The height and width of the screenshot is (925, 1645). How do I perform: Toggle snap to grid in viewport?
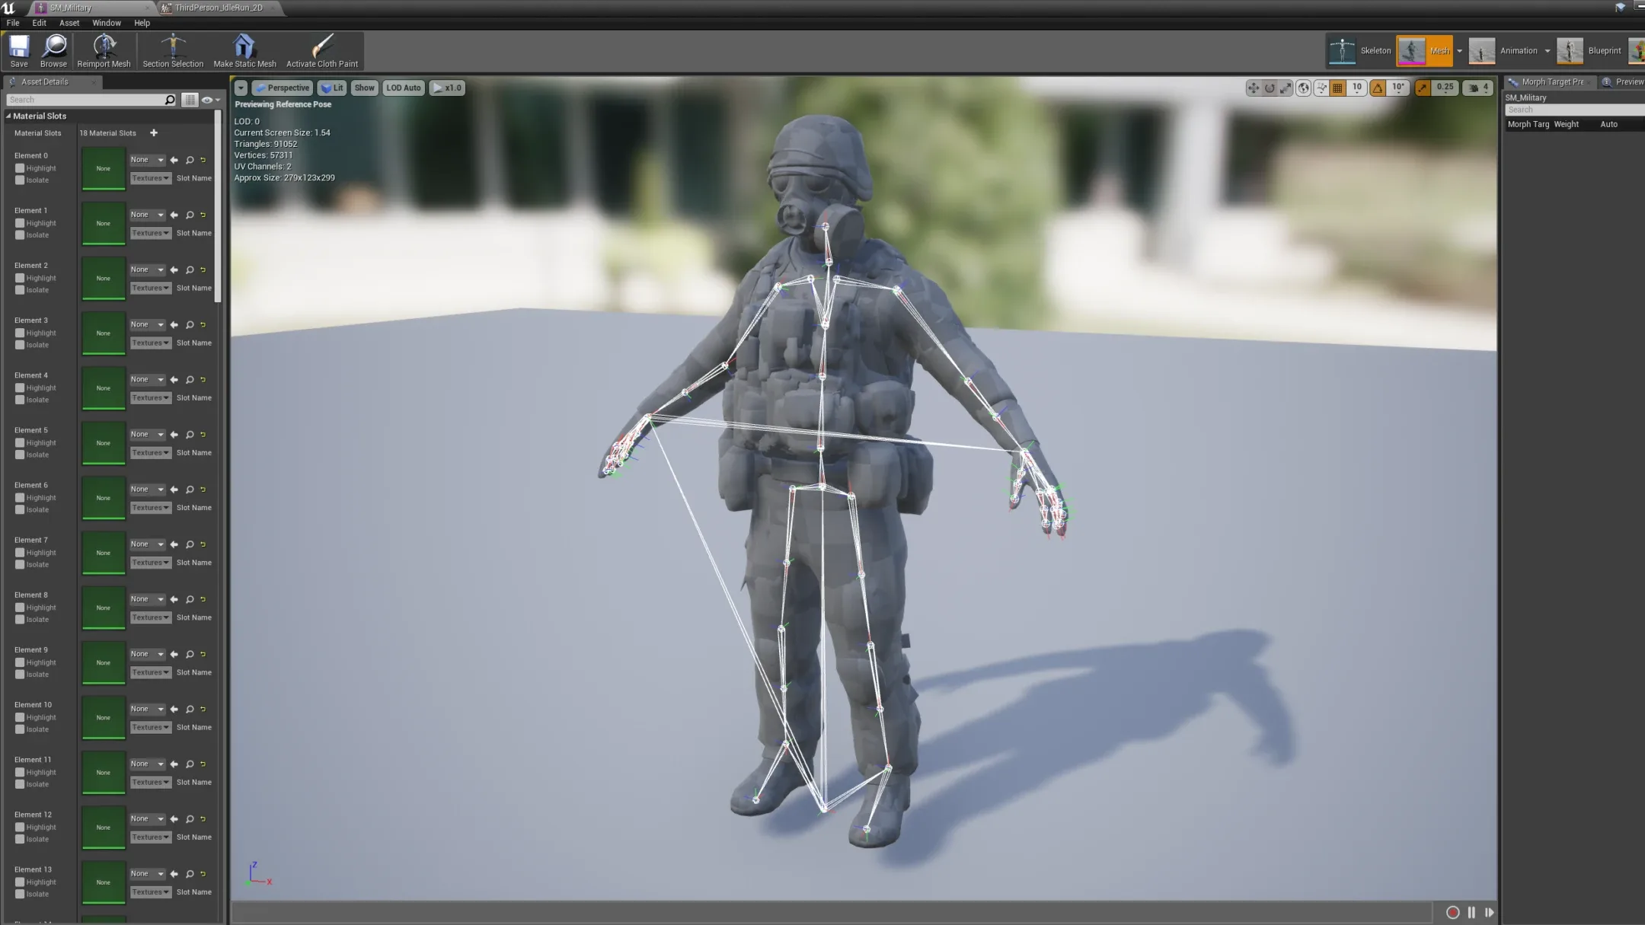click(x=1337, y=88)
